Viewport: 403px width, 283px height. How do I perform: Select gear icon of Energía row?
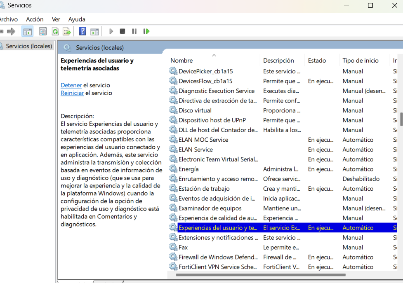click(174, 169)
